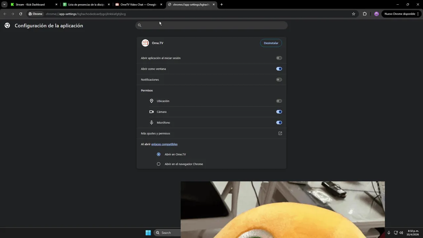
Task: Click the settings search field
Action: pyautogui.click(x=211, y=25)
